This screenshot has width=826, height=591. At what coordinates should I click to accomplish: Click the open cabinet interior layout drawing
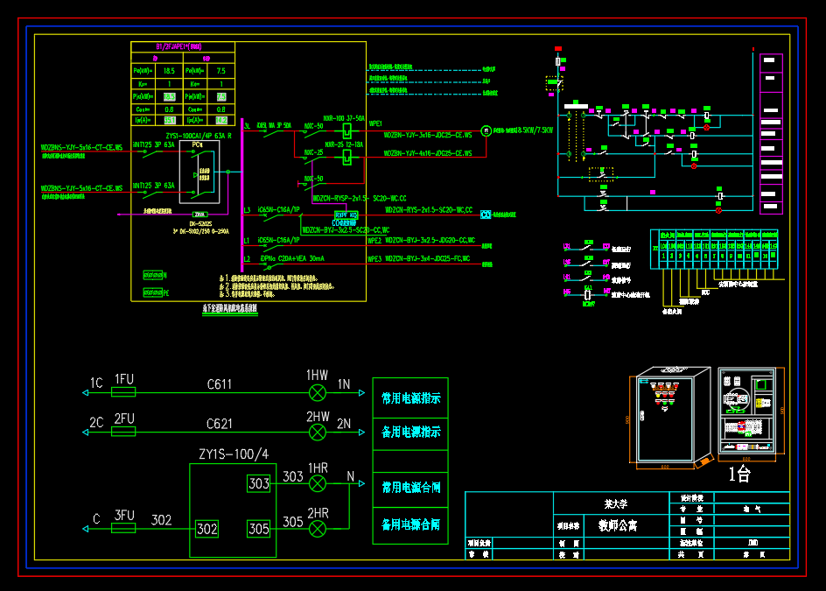point(747,412)
